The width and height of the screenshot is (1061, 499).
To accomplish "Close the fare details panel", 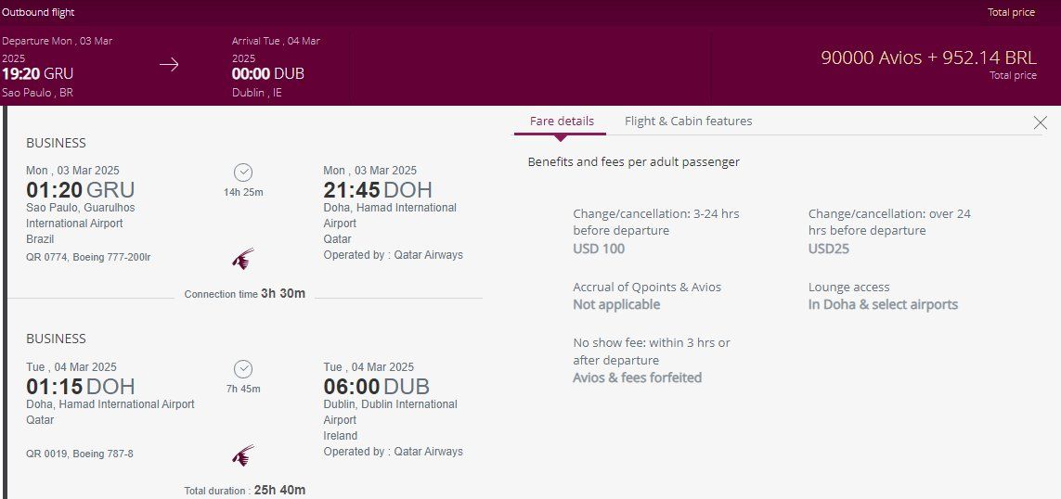I will (x=1040, y=122).
